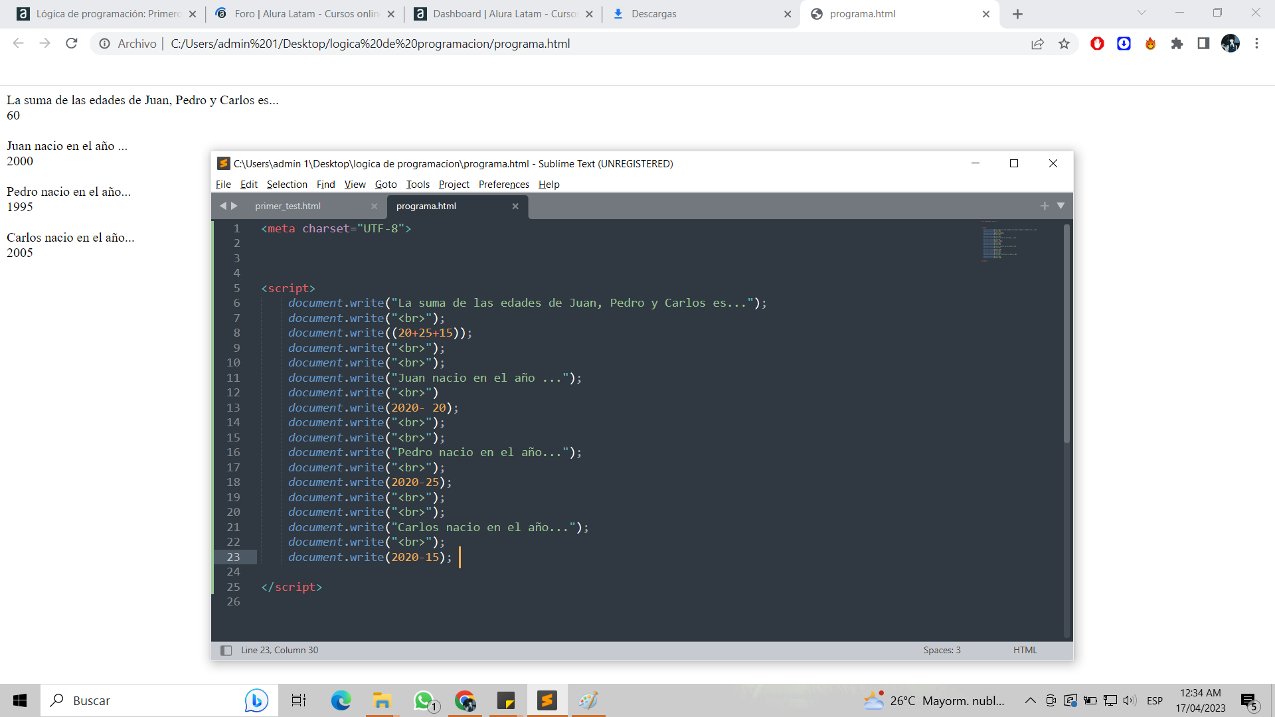
Task: Open Chrome extensions puzzle icon
Action: (1177, 44)
